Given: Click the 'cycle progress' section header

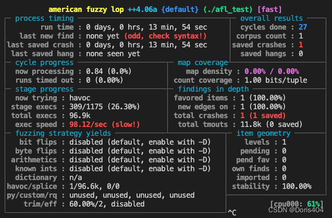Looking at the screenshot, I should [x=44, y=63].
